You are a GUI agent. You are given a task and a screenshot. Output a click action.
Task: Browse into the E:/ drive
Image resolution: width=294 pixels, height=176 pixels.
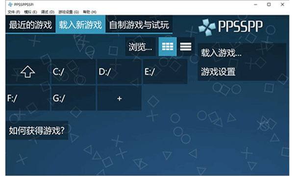(165, 72)
